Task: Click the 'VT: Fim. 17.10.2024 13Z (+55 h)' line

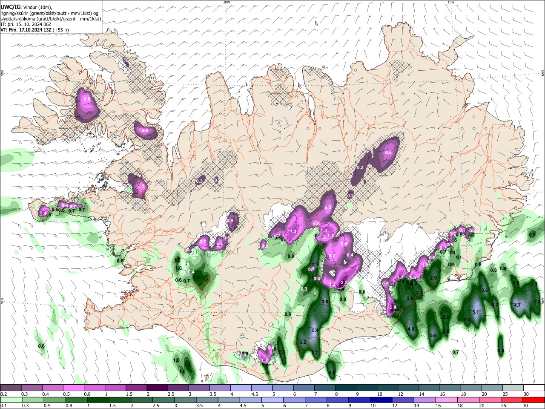Action: [35, 30]
